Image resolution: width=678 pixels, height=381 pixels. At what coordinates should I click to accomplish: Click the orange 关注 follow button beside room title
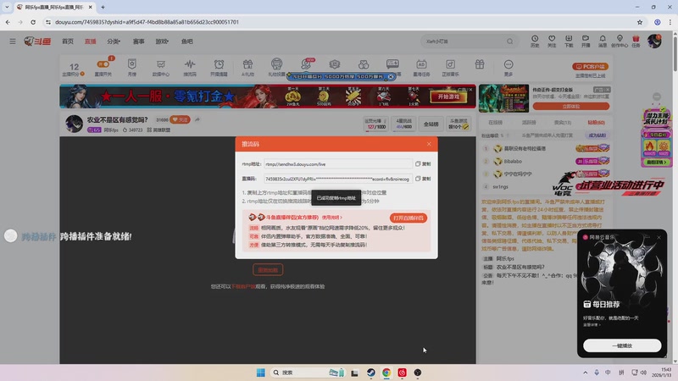coord(180,119)
